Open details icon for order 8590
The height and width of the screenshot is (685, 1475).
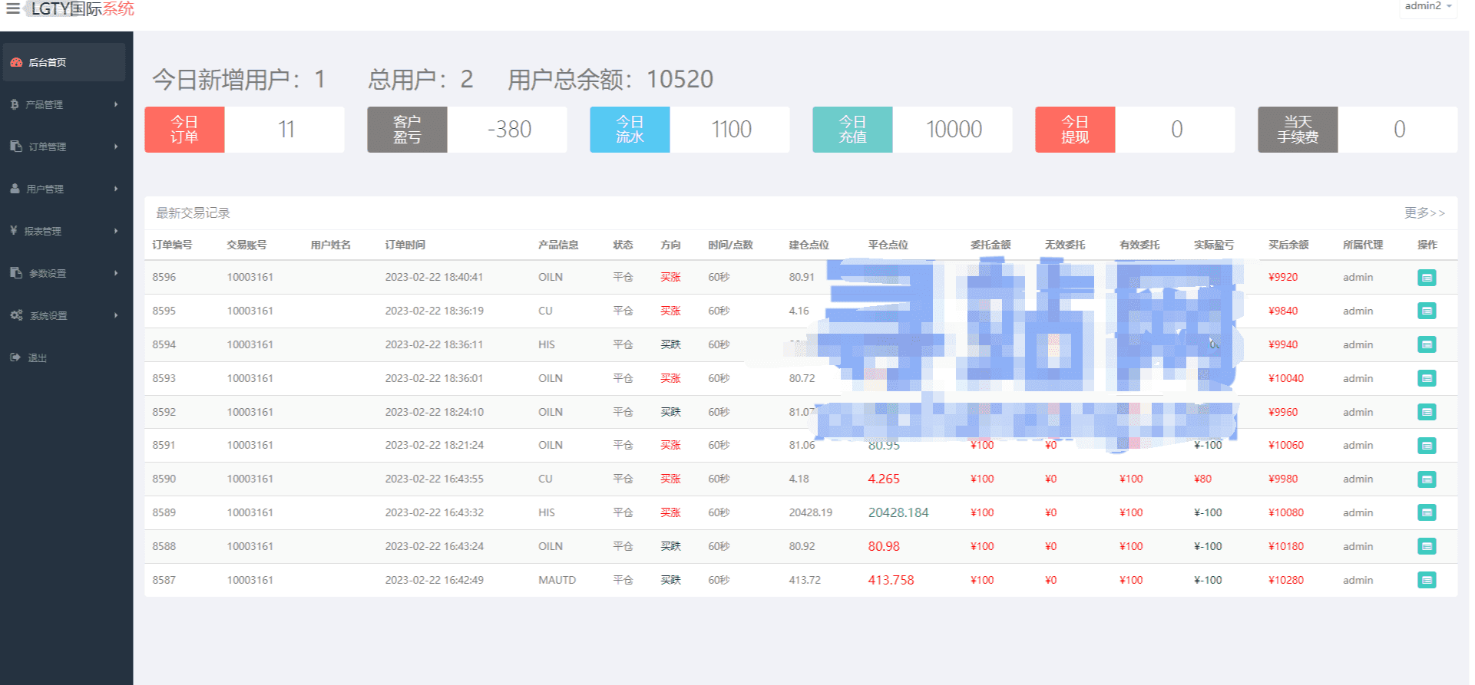[1427, 479]
